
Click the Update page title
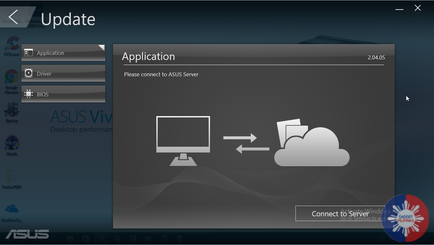(68, 19)
